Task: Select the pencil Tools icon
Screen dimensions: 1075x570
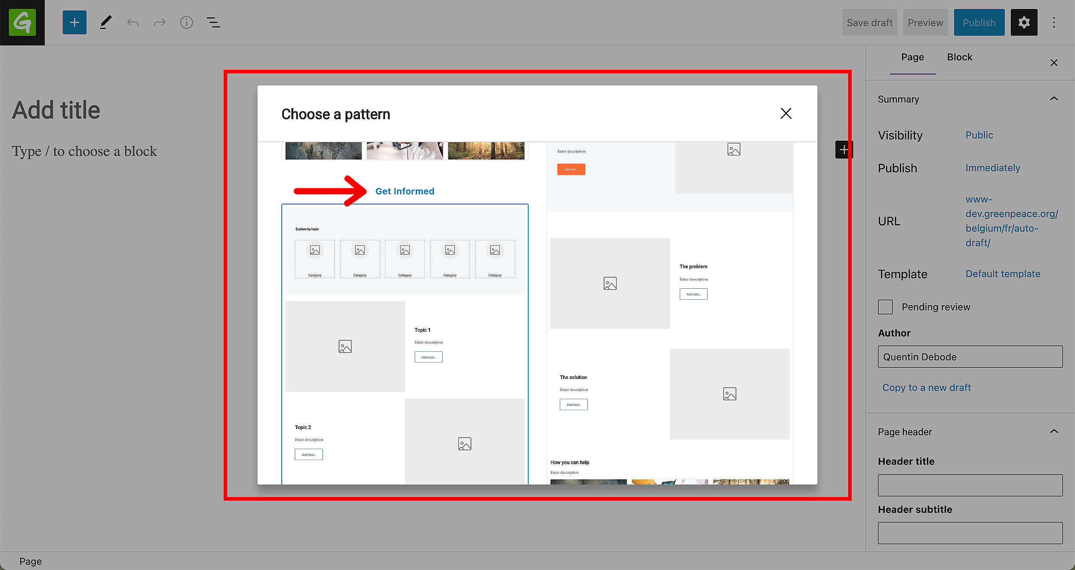Action: tap(105, 22)
